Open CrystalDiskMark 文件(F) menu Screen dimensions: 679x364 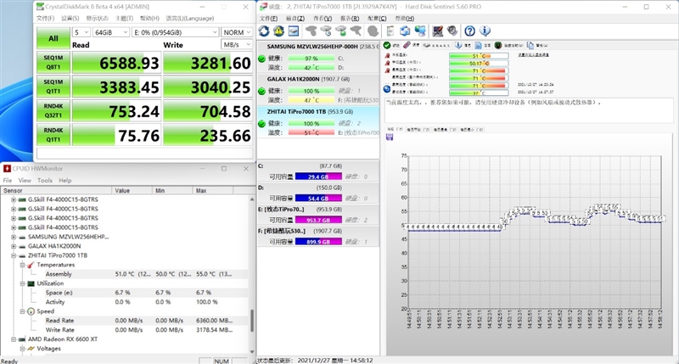[x=46, y=18]
